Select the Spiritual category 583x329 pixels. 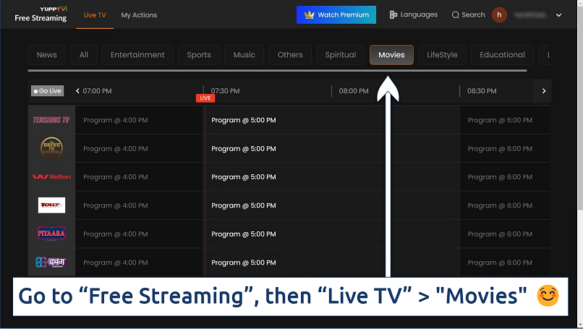[340, 55]
